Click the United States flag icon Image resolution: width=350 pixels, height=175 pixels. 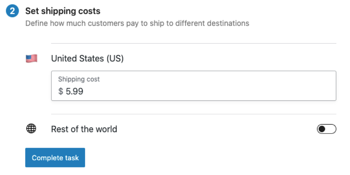[x=31, y=59]
